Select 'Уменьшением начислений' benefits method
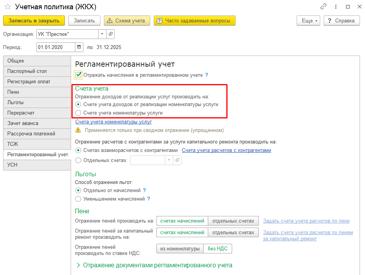Viewport: 365px width, 275px height. [x=78, y=199]
